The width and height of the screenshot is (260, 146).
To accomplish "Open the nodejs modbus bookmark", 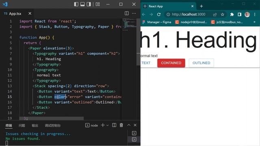I will (x=191, y=22).
